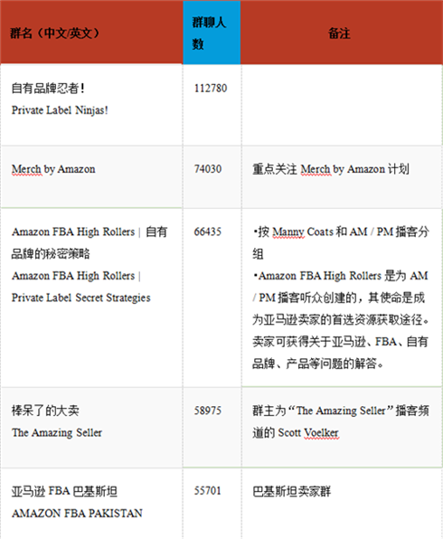Select member count 66435
Screen dimensions: 443x539
click(x=208, y=232)
